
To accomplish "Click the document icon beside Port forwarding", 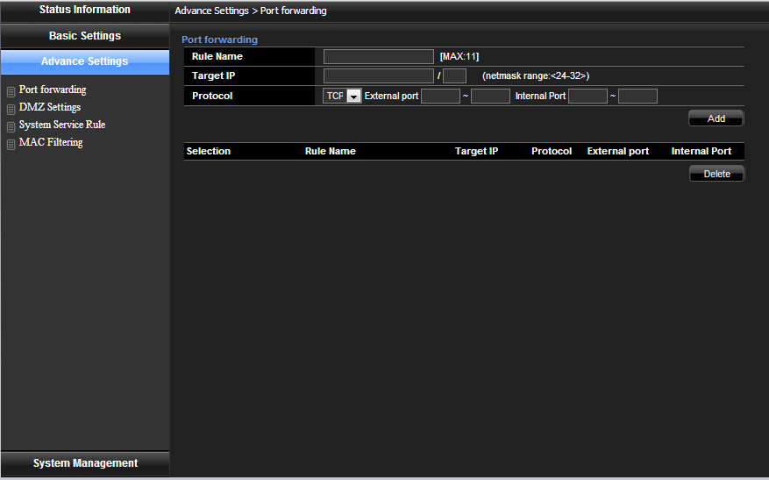I will pyautogui.click(x=11, y=91).
